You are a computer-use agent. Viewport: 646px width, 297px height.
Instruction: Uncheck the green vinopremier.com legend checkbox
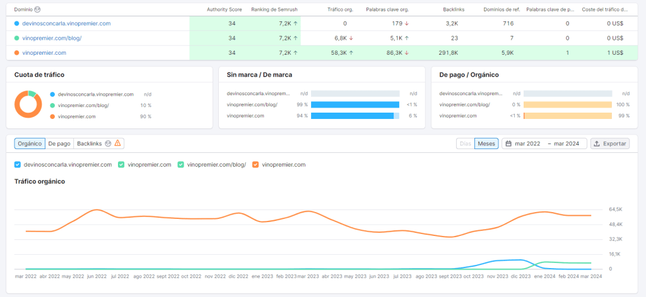point(121,165)
